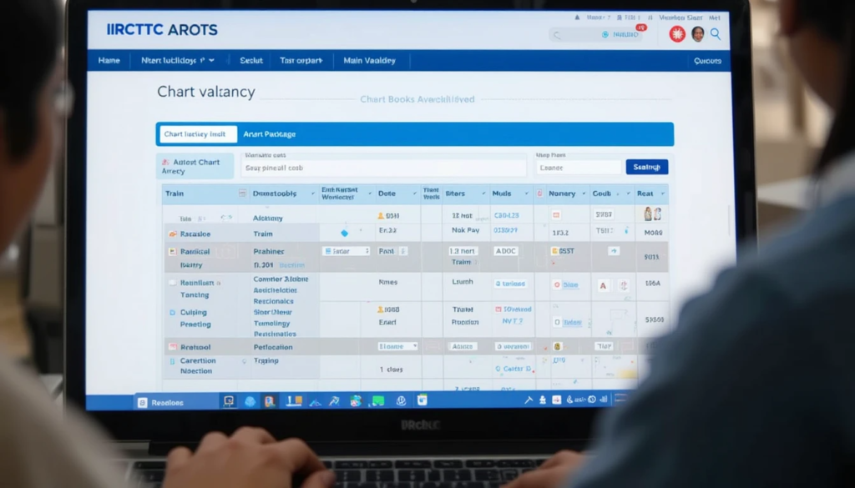855x488 pixels.
Task: Click the magnifier search icon in header
Action: (x=716, y=34)
